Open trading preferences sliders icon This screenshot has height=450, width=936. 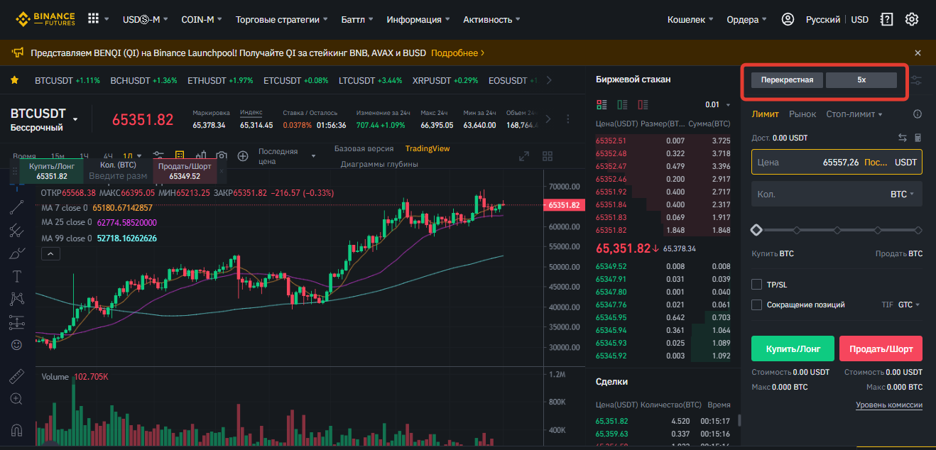tap(917, 80)
